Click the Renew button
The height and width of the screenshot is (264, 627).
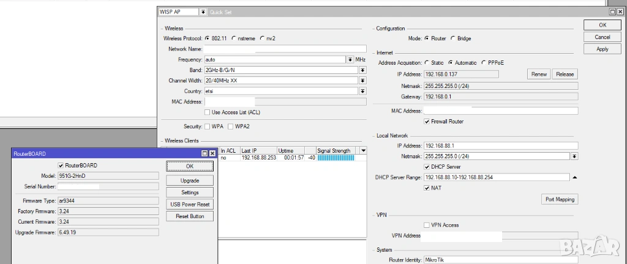click(x=538, y=74)
